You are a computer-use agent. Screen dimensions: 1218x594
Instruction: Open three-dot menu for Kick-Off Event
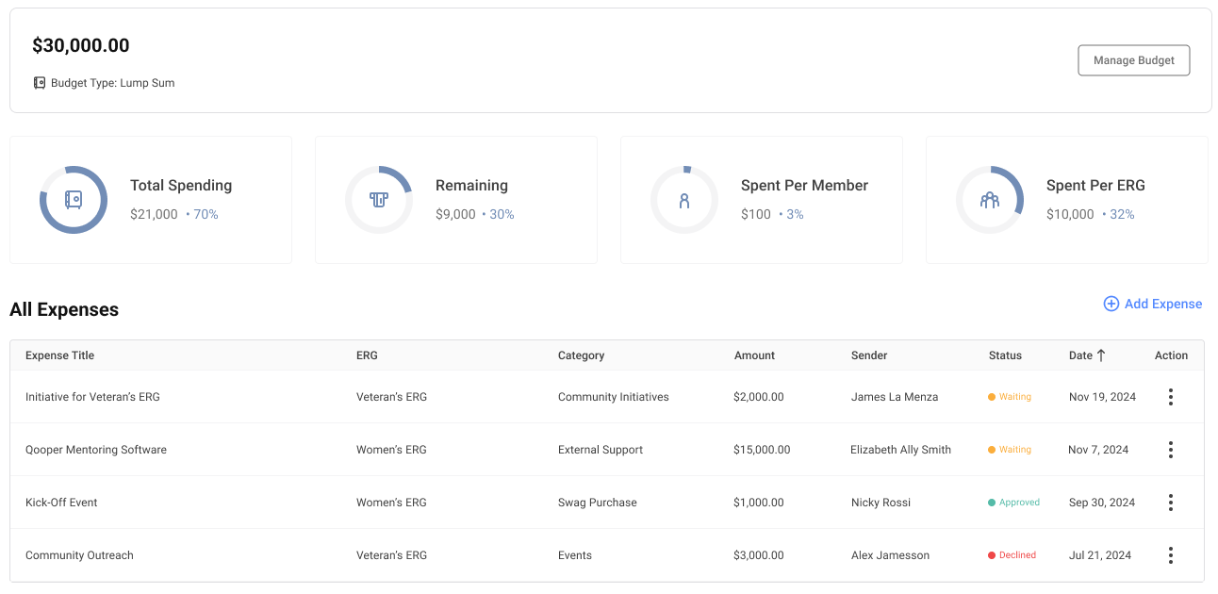(x=1170, y=503)
